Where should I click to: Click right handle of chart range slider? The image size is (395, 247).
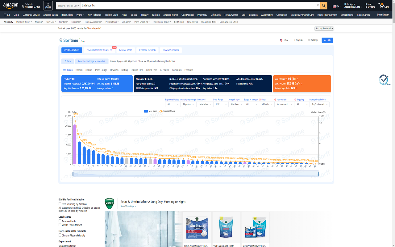[318, 174]
